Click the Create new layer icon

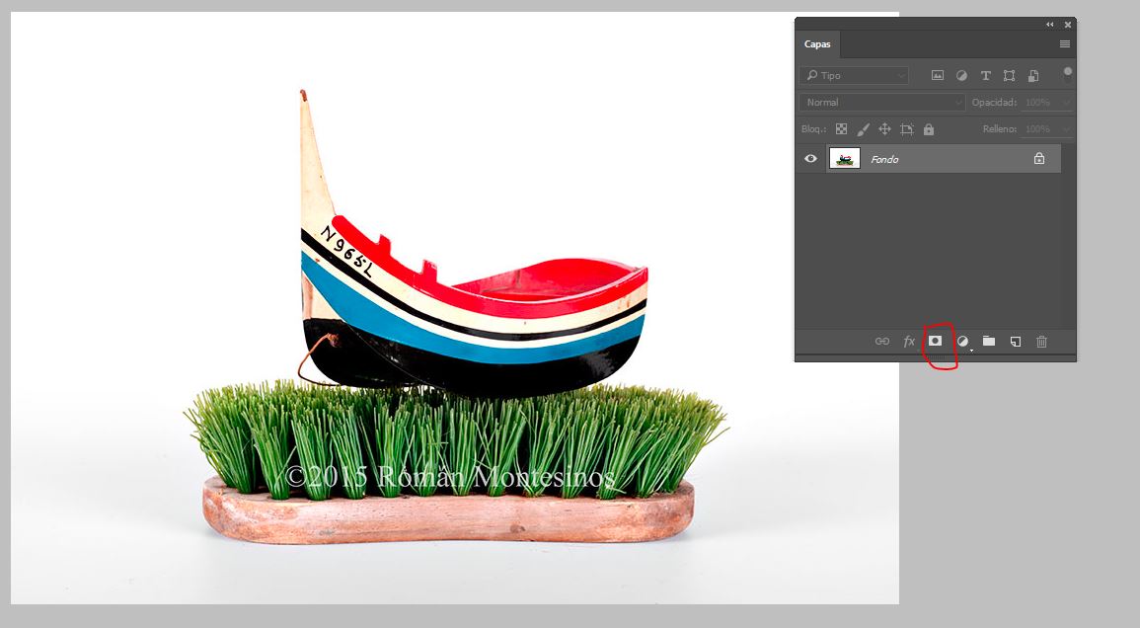(1015, 342)
